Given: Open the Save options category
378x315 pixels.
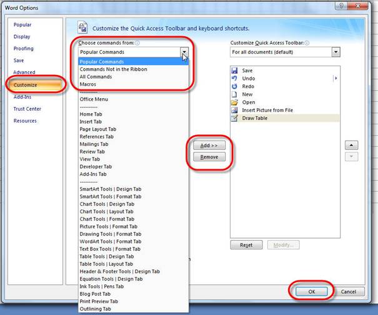Looking at the screenshot, I should [19, 60].
